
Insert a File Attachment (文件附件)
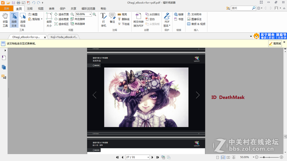(x=194, y=14)
